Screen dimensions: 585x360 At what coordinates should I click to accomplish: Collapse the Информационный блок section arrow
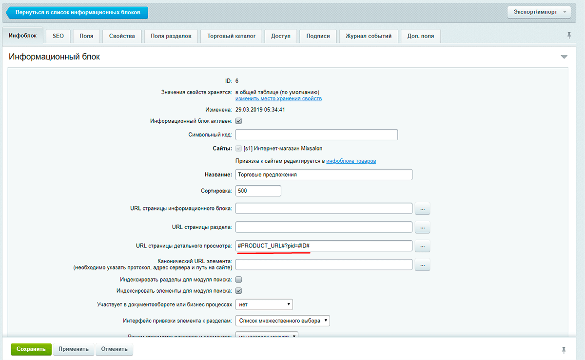(564, 57)
